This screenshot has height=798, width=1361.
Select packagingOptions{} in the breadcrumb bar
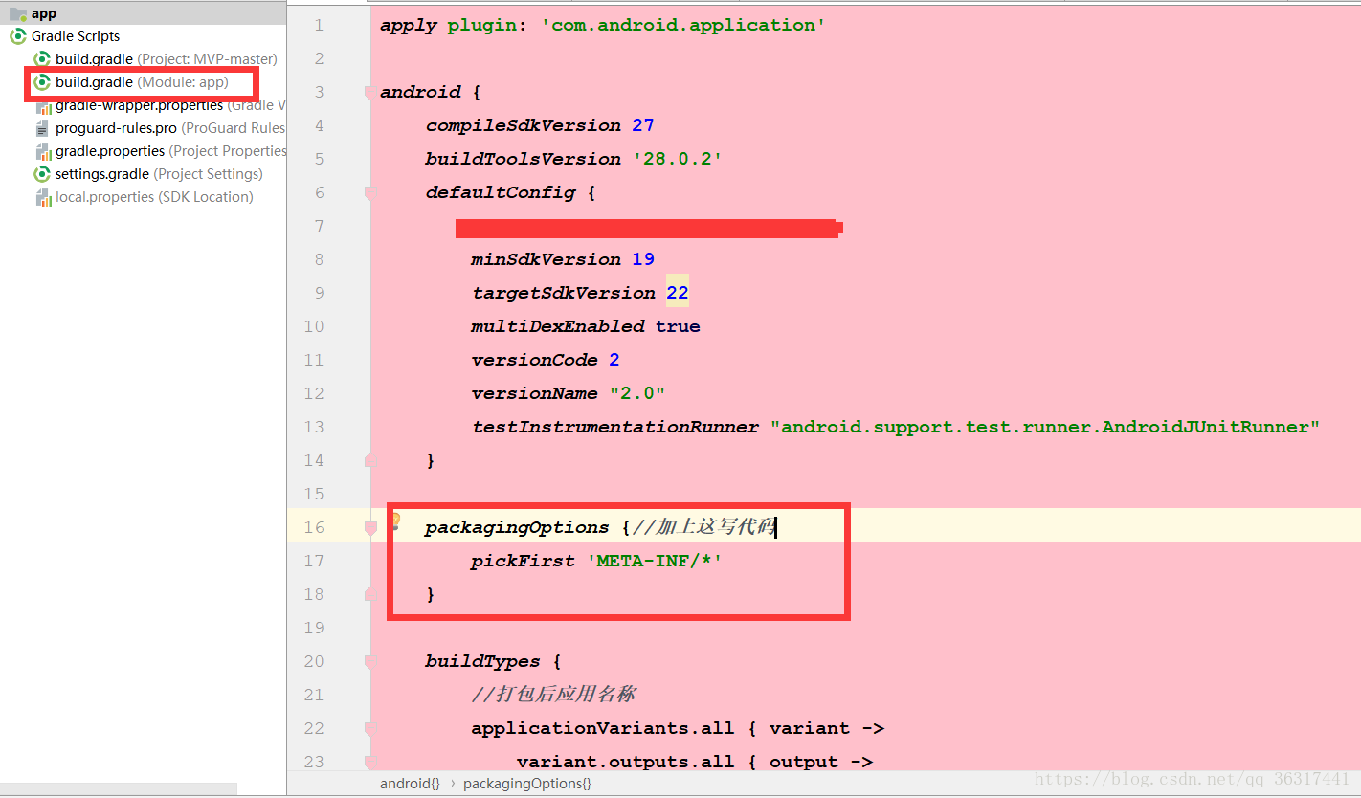[x=526, y=783]
